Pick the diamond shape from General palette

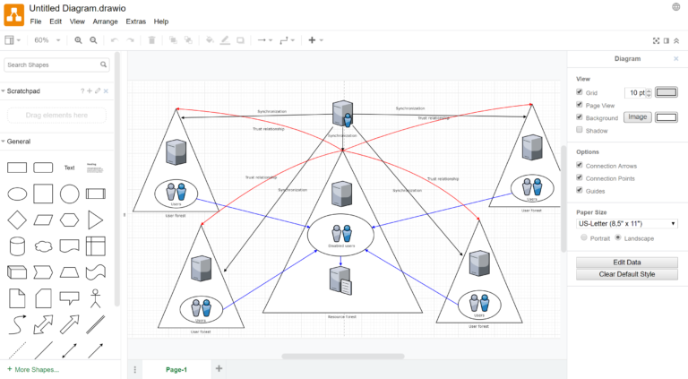click(x=17, y=220)
